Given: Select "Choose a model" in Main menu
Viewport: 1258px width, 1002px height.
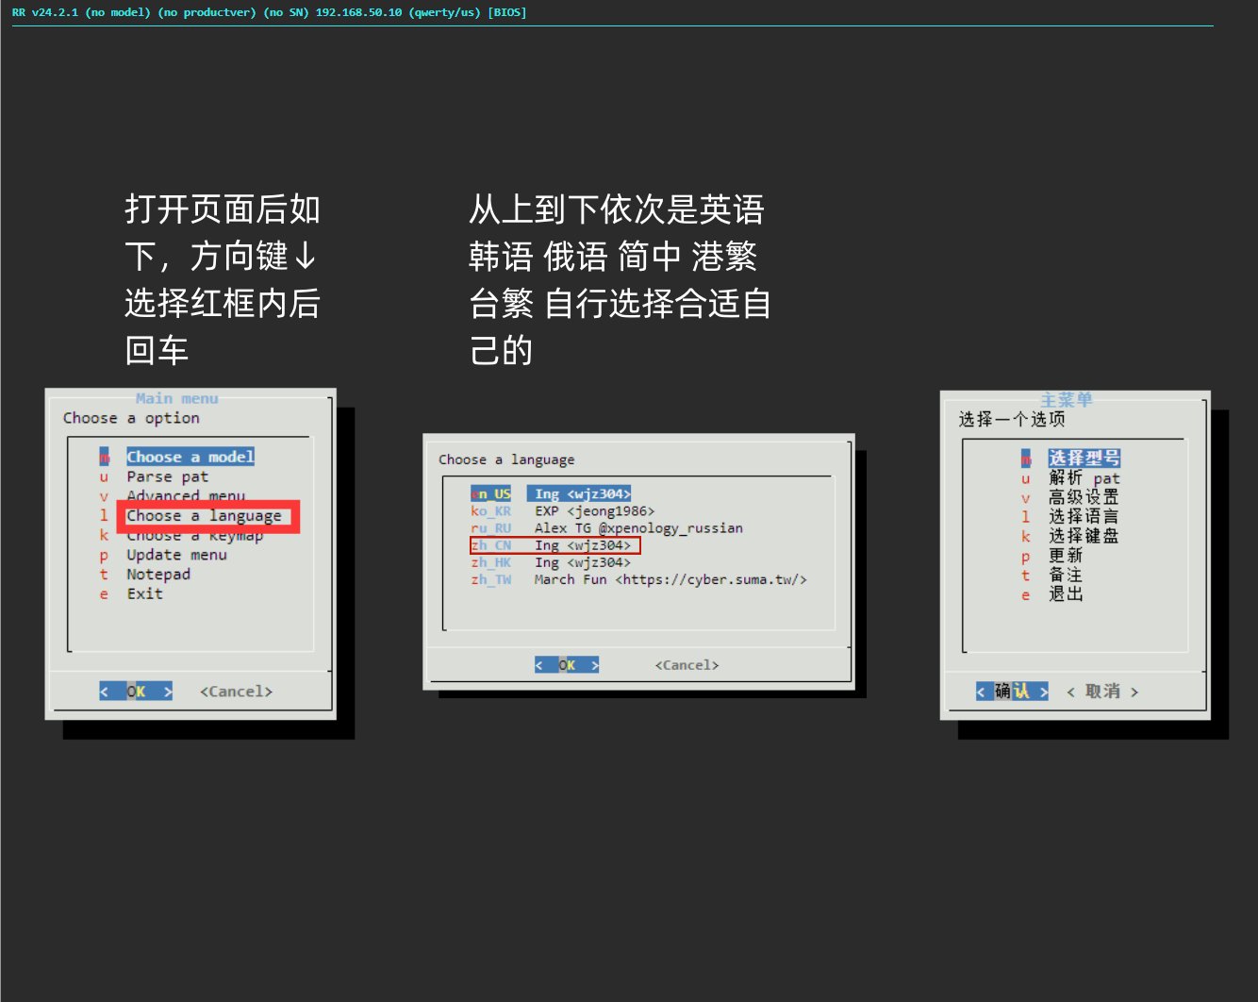Looking at the screenshot, I should click(x=190, y=457).
